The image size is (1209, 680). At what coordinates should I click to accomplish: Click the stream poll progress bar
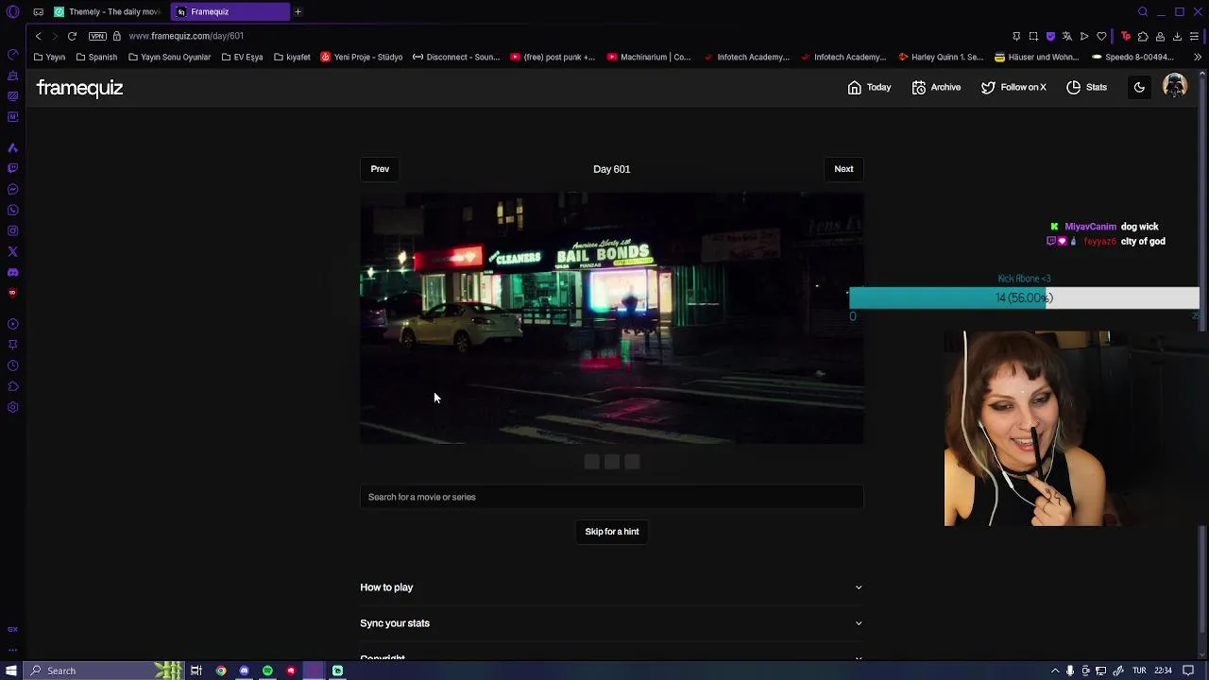click(x=1024, y=298)
